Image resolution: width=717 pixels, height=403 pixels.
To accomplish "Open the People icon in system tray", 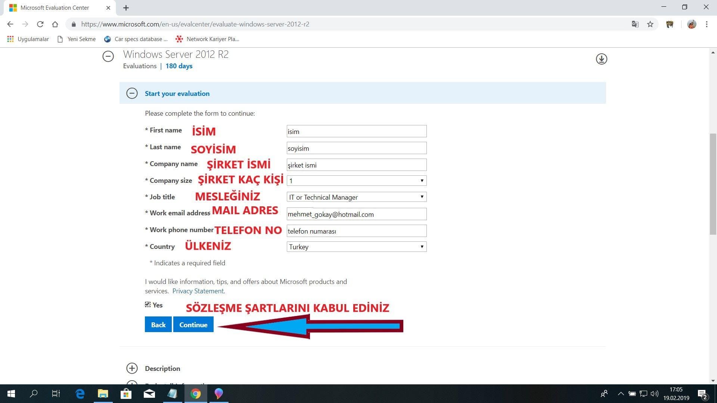I will [604, 394].
